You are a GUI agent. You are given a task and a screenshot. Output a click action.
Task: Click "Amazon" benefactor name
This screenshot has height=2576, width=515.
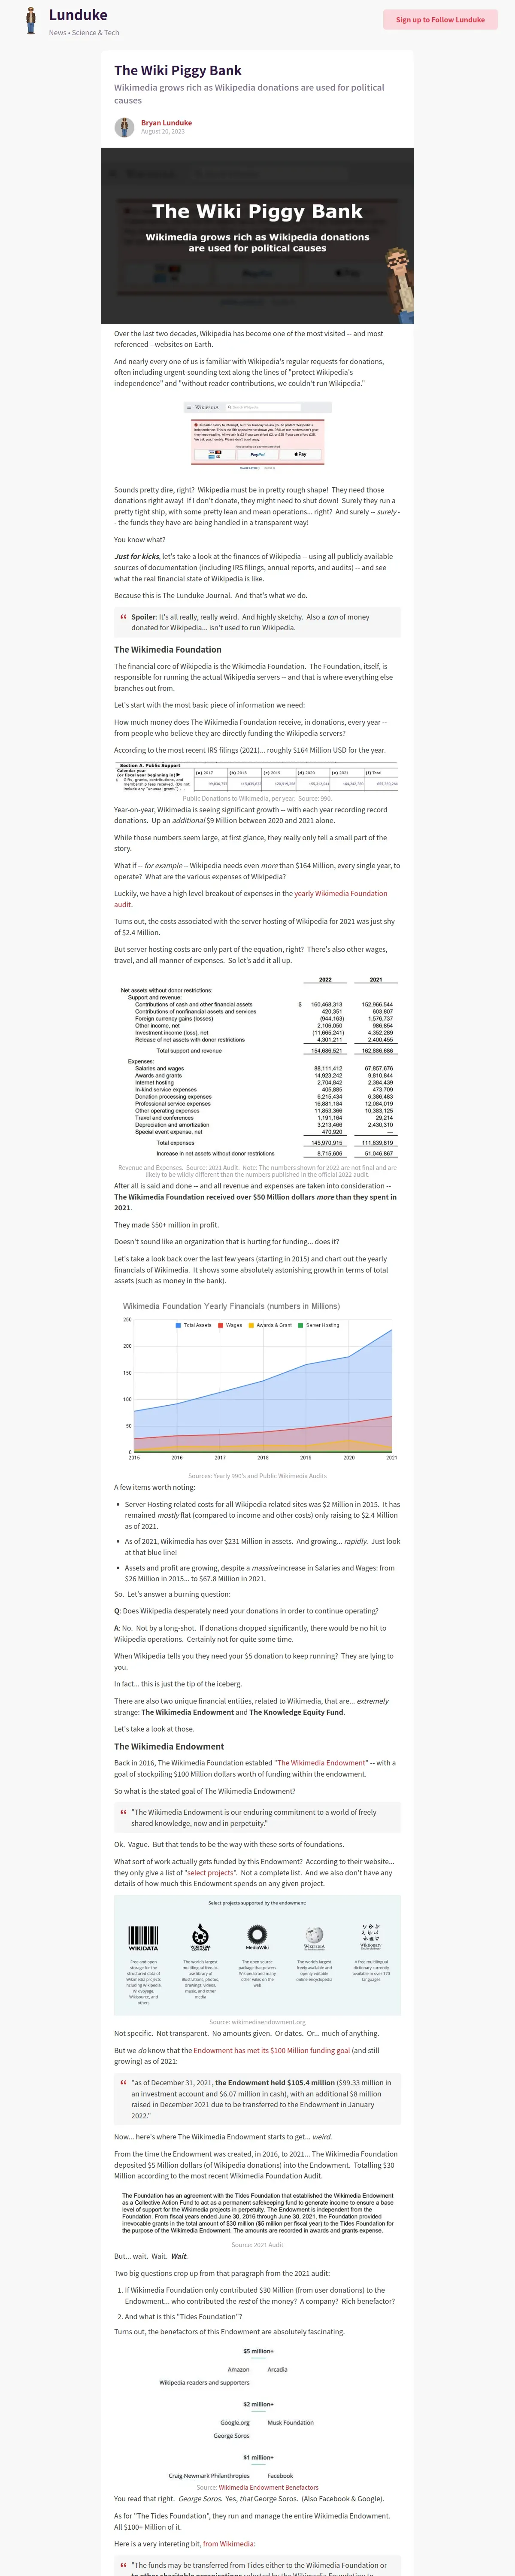(x=239, y=2370)
